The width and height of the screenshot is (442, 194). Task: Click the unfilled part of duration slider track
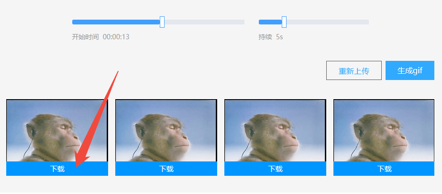(328, 22)
